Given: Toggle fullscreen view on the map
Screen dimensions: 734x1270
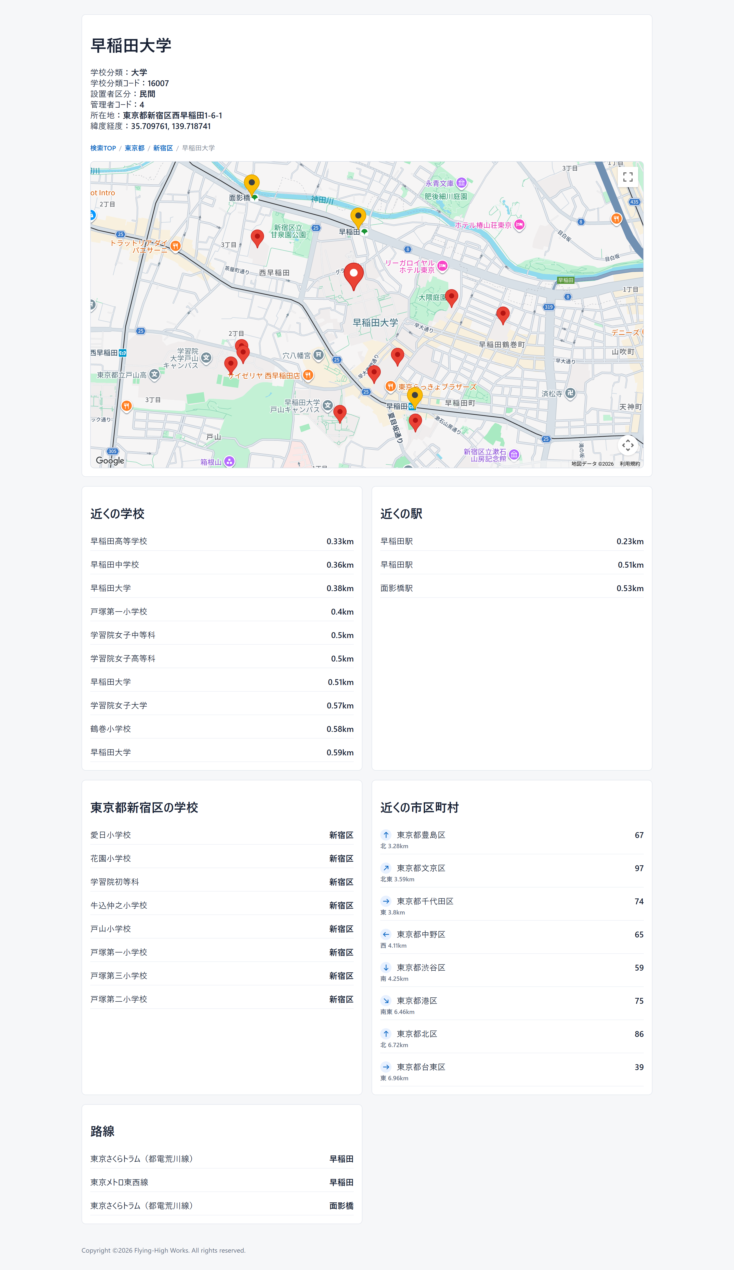Looking at the screenshot, I should point(628,177).
